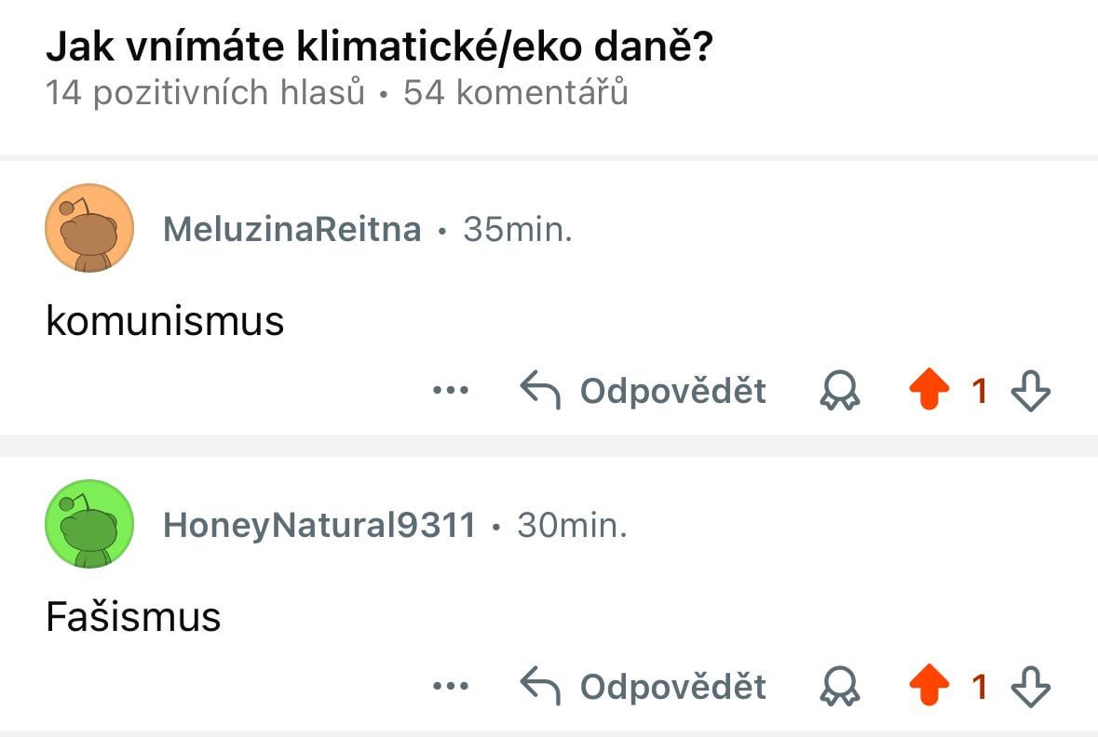Screen dimensions: 1098x737
Task: Select Odpovědět on the Fašismus comment
Action: click(x=672, y=686)
